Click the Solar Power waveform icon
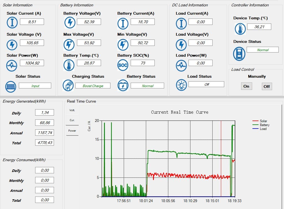The height and width of the screenshot is (209, 284). (12, 66)
